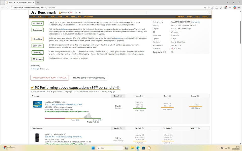
Task: Open the NO country dropdown
Action: click(x=78, y=13)
